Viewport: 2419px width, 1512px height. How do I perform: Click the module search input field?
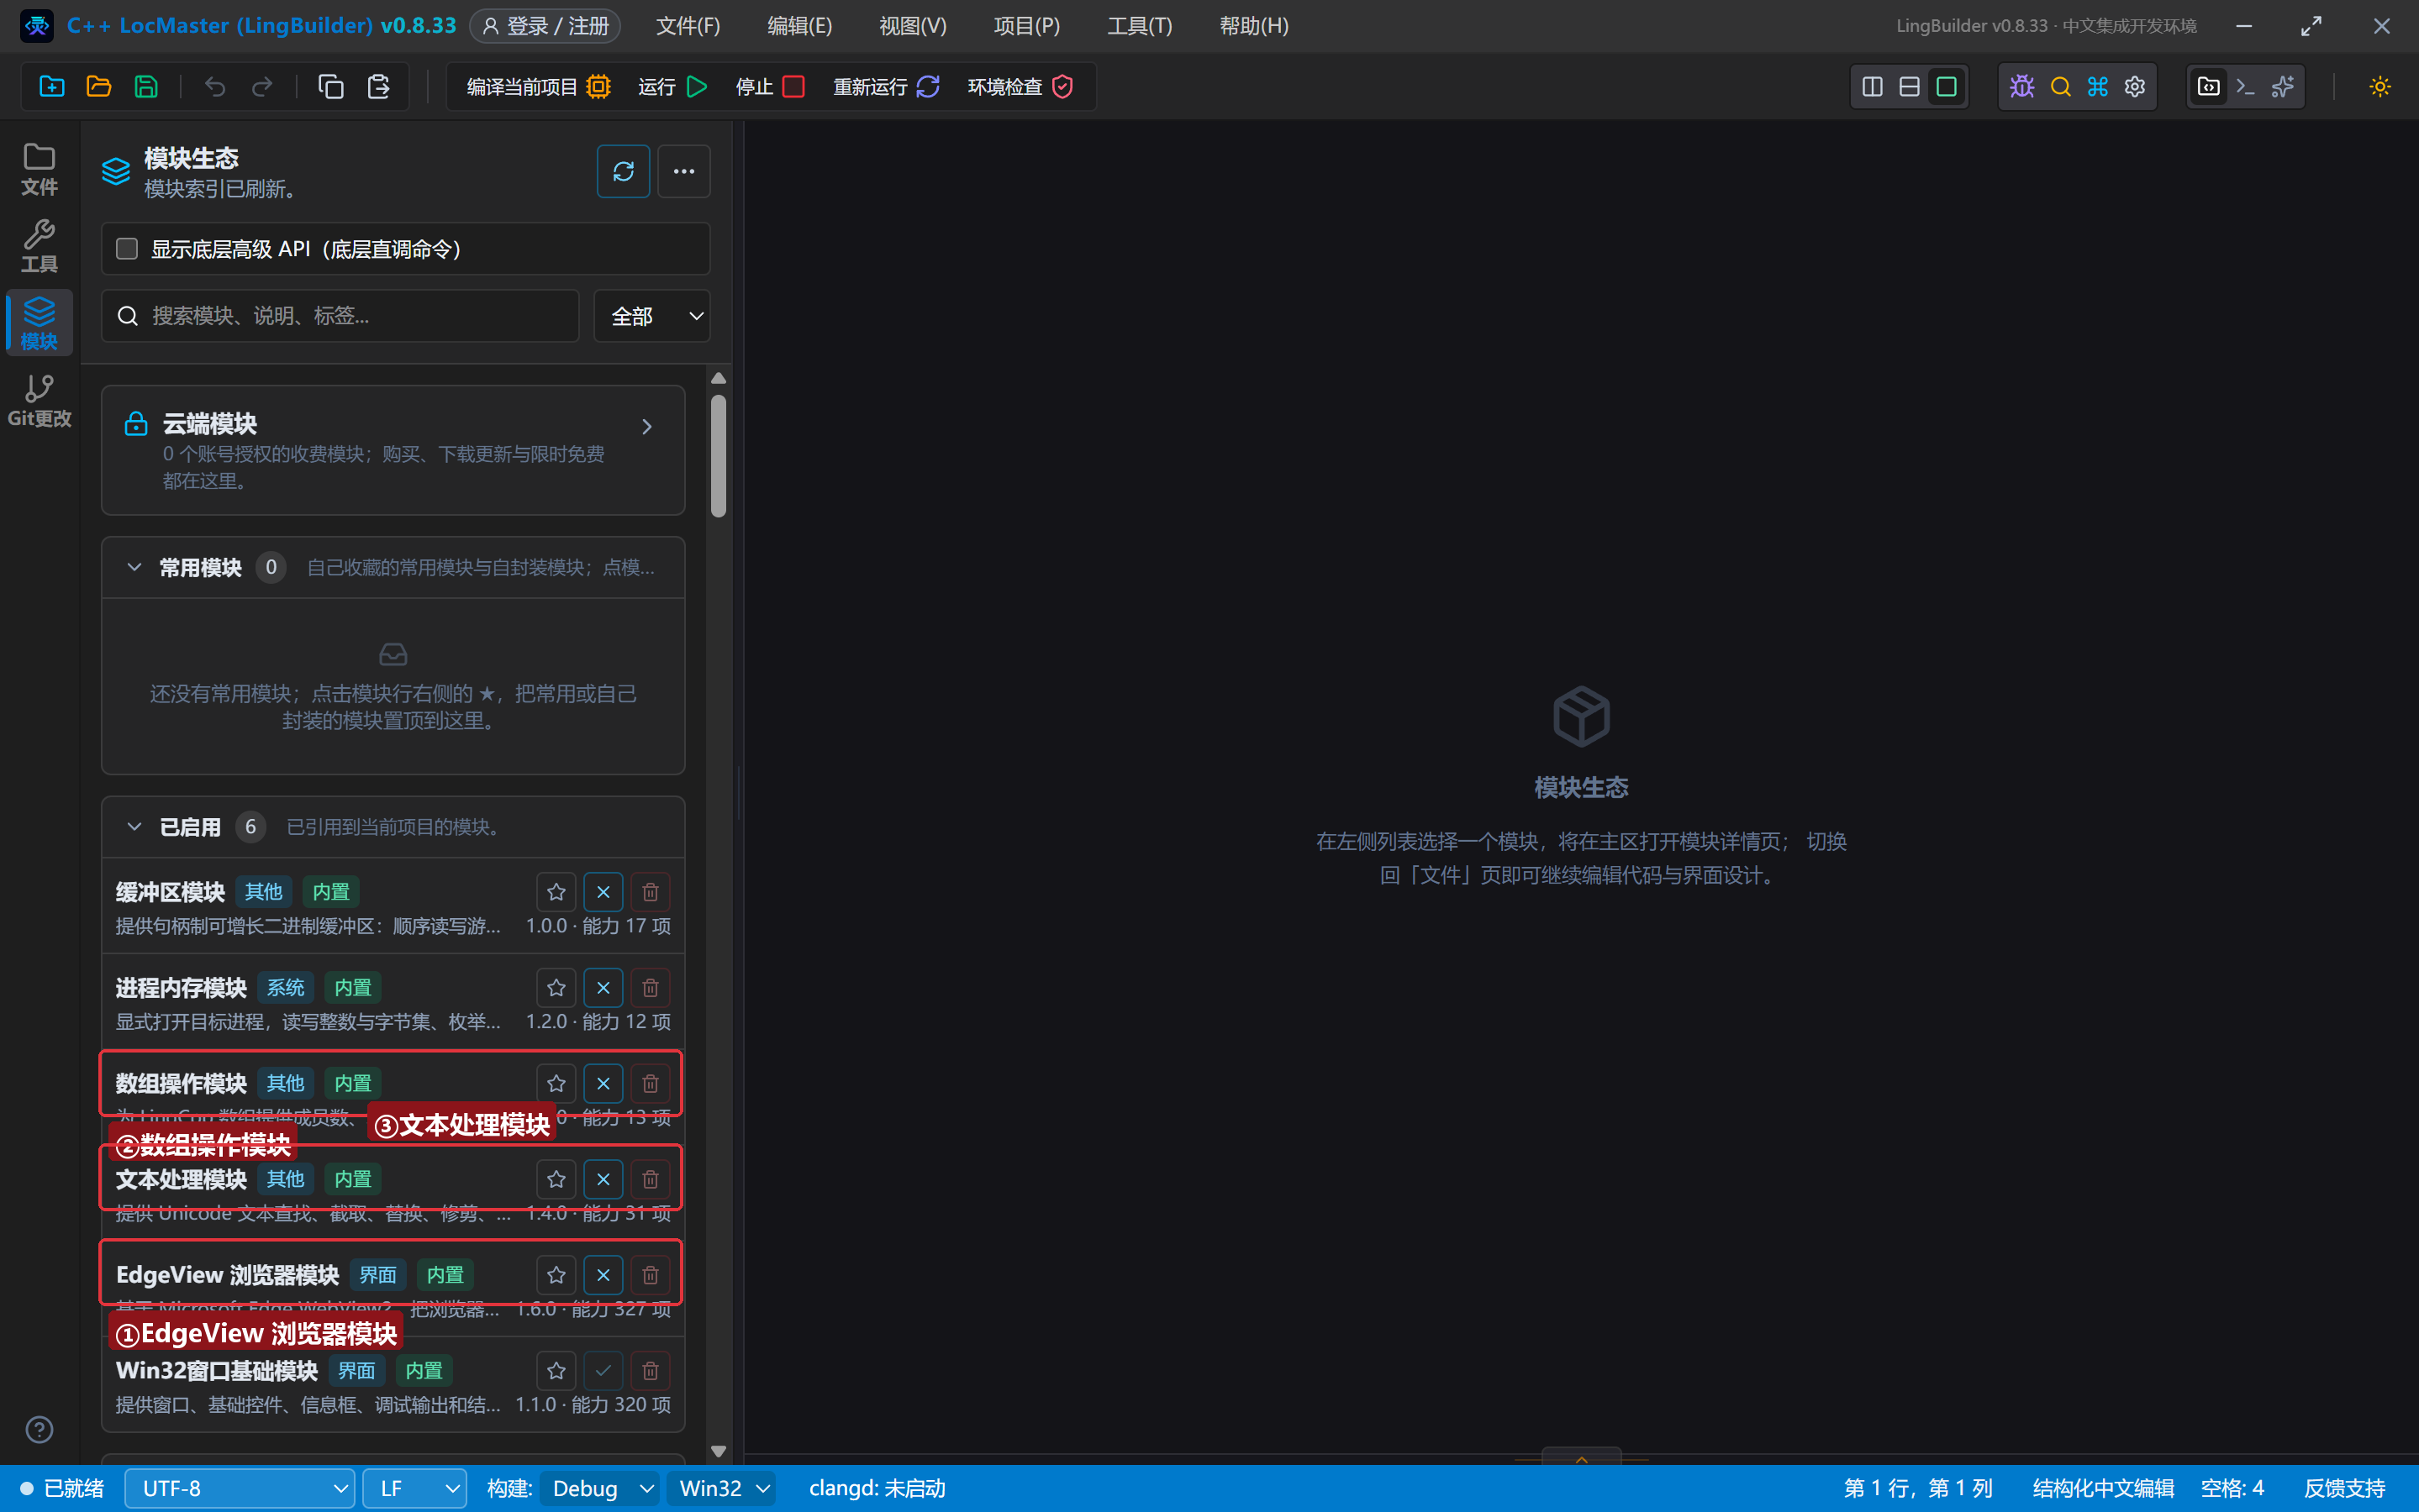coord(340,316)
